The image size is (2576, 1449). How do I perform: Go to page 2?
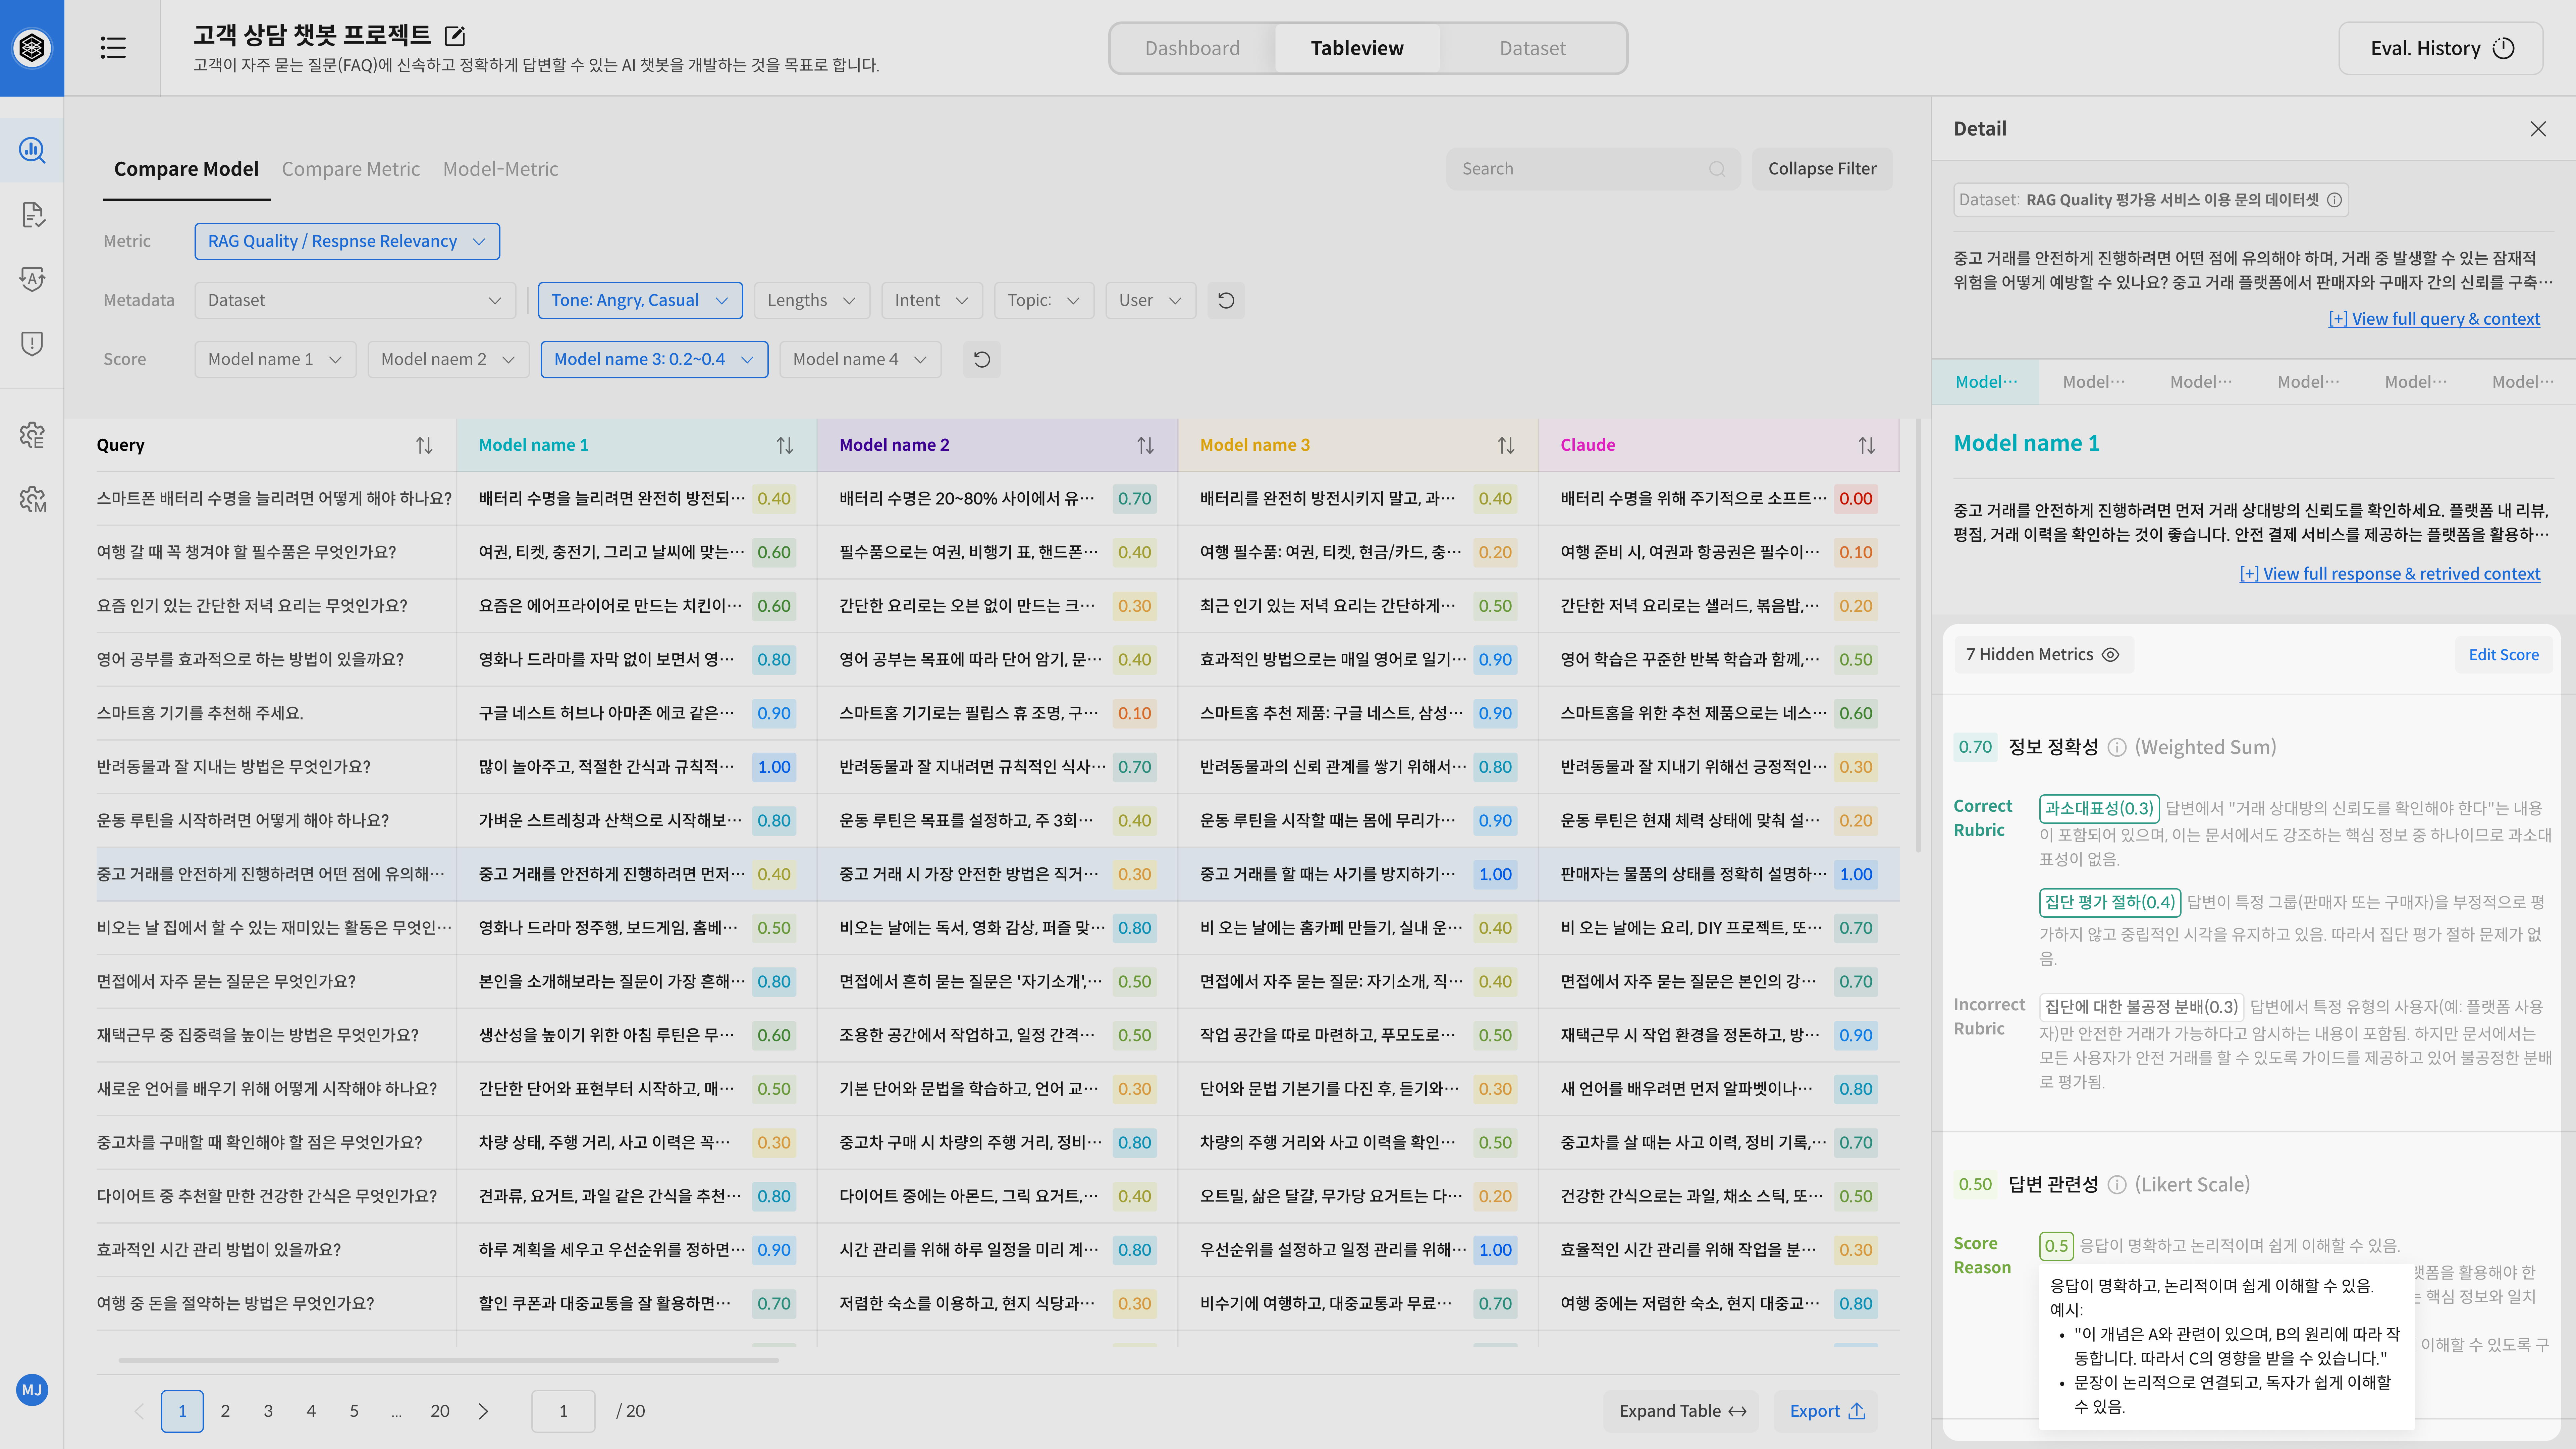[225, 1411]
